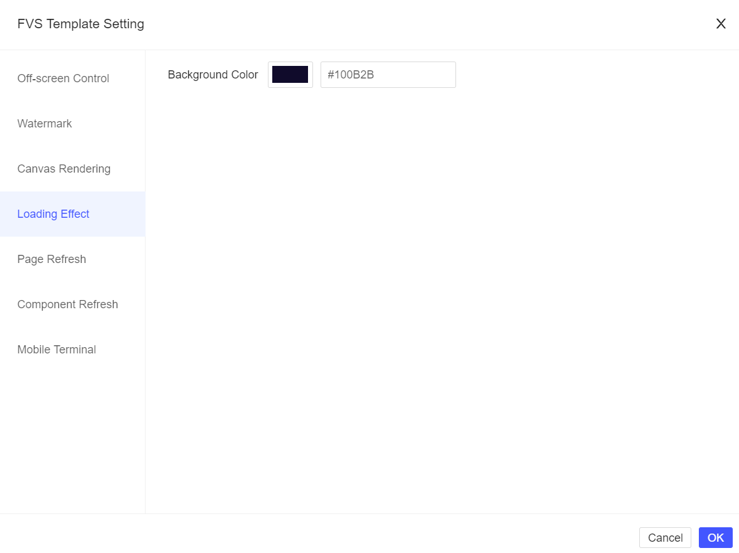Open the Component Refresh settings

[x=67, y=304]
